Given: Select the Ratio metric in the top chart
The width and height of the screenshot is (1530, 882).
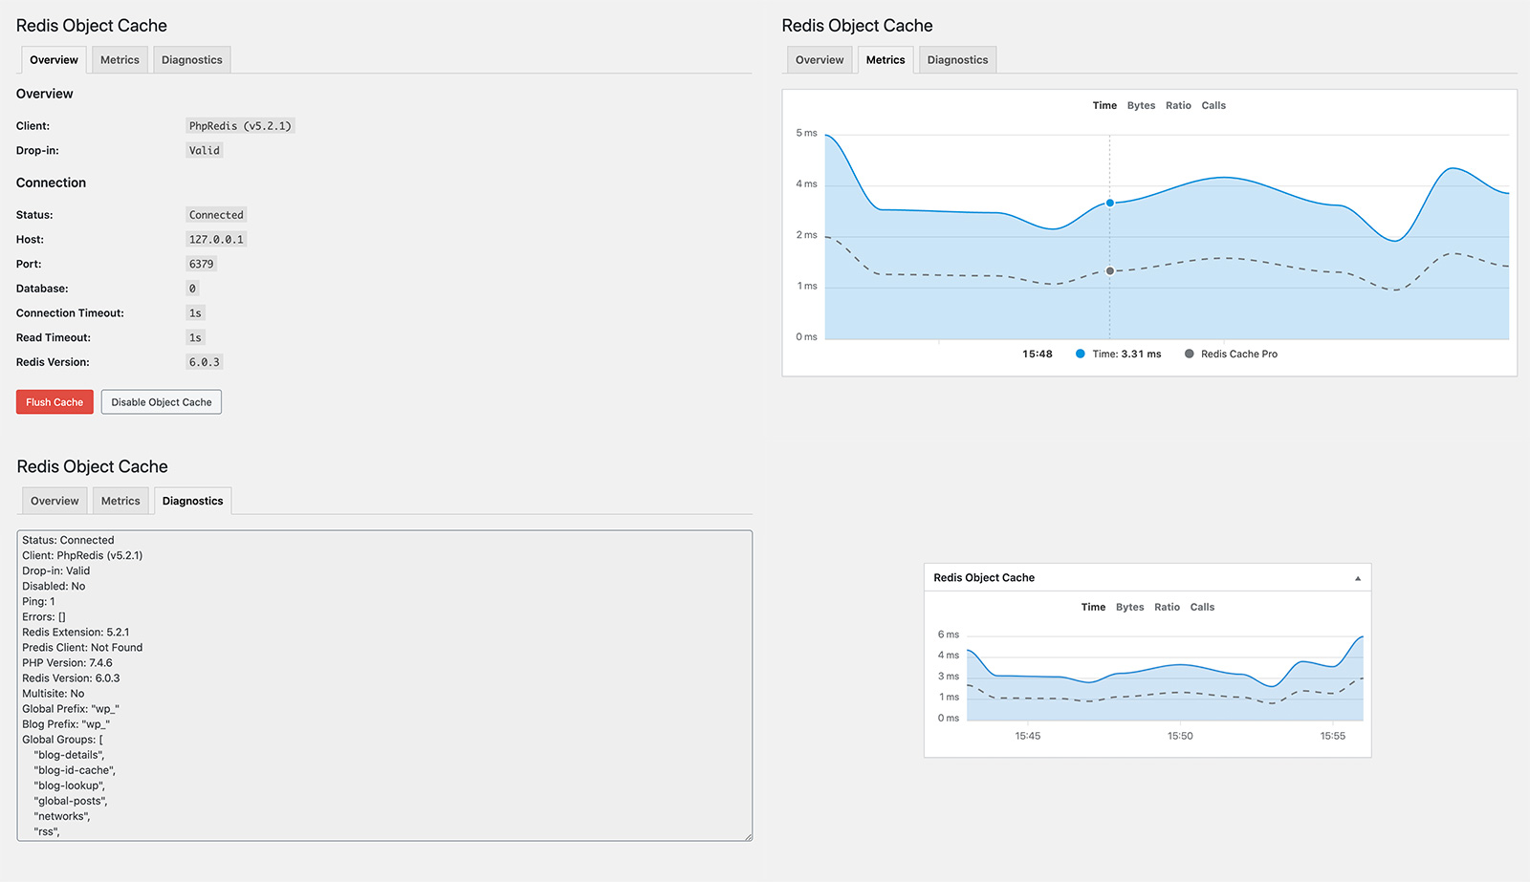Looking at the screenshot, I should tap(1178, 105).
